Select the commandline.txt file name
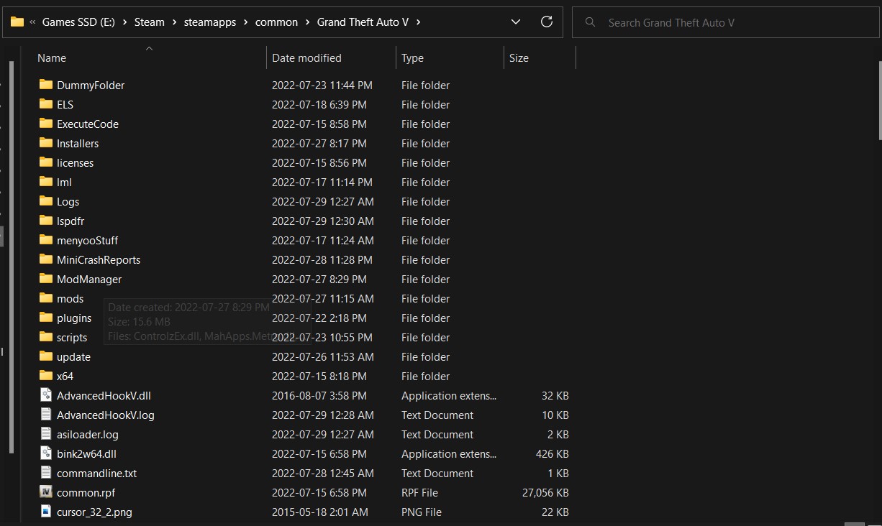Screen dimensions: 882x526 (x=96, y=474)
